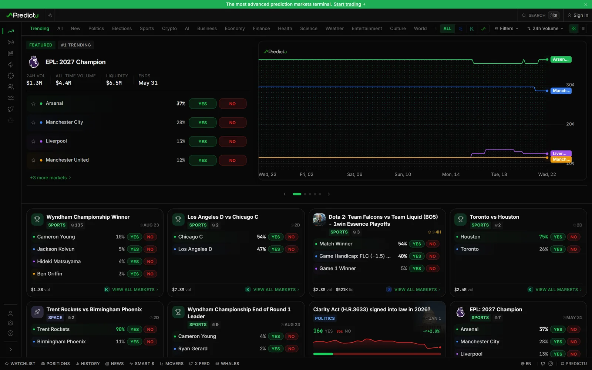Select the Entertainment category tab
Screen dimensions: 592x370
[x=367, y=28]
